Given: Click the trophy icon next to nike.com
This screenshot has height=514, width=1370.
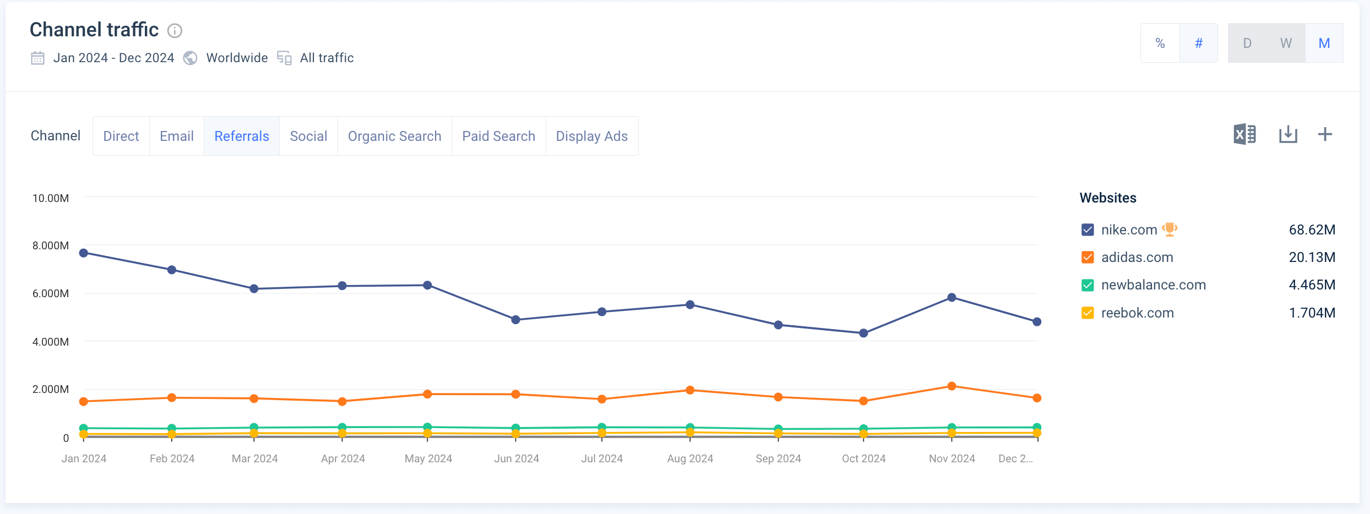Looking at the screenshot, I should click(1170, 229).
